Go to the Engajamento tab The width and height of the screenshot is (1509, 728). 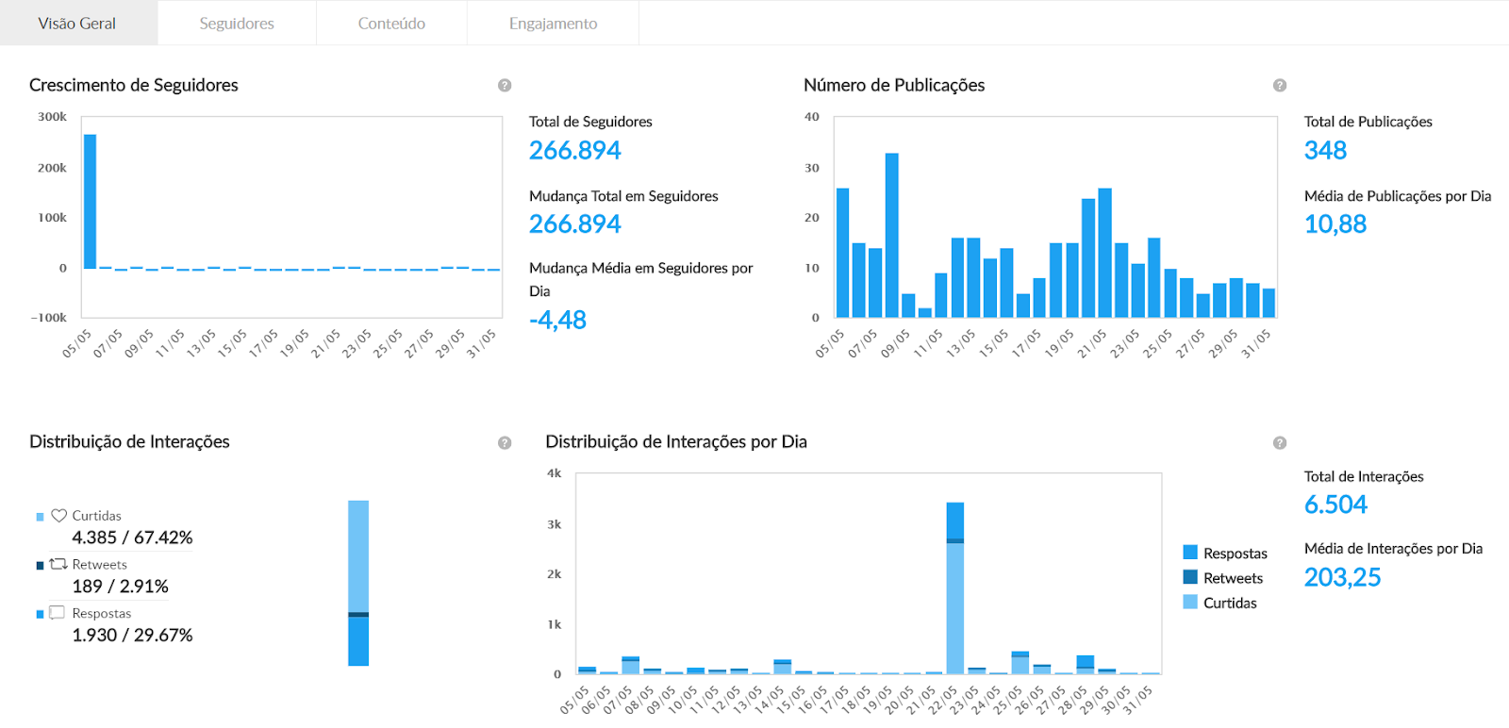pyautogui.click(x=553, y=24)
